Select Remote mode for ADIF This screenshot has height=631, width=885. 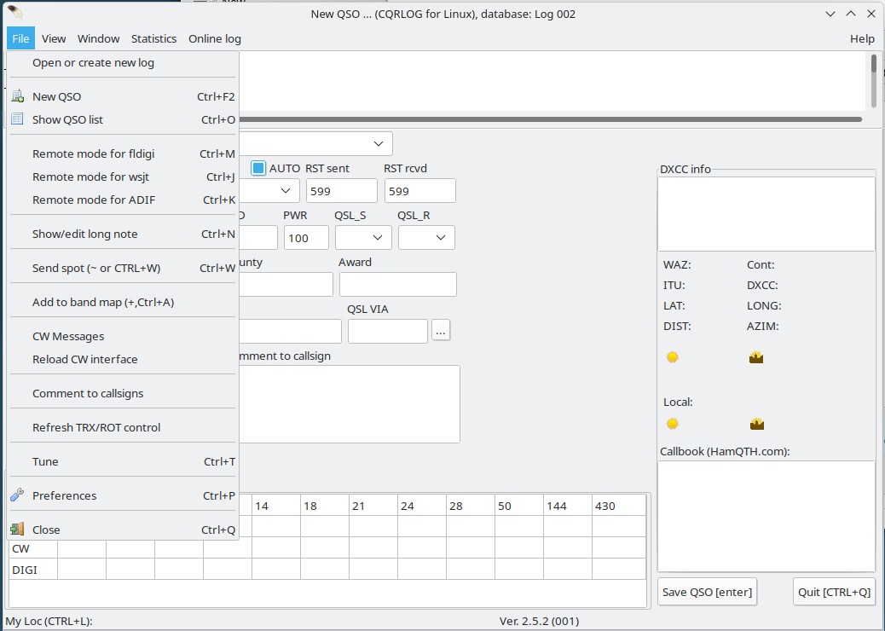tap(123, 200)
